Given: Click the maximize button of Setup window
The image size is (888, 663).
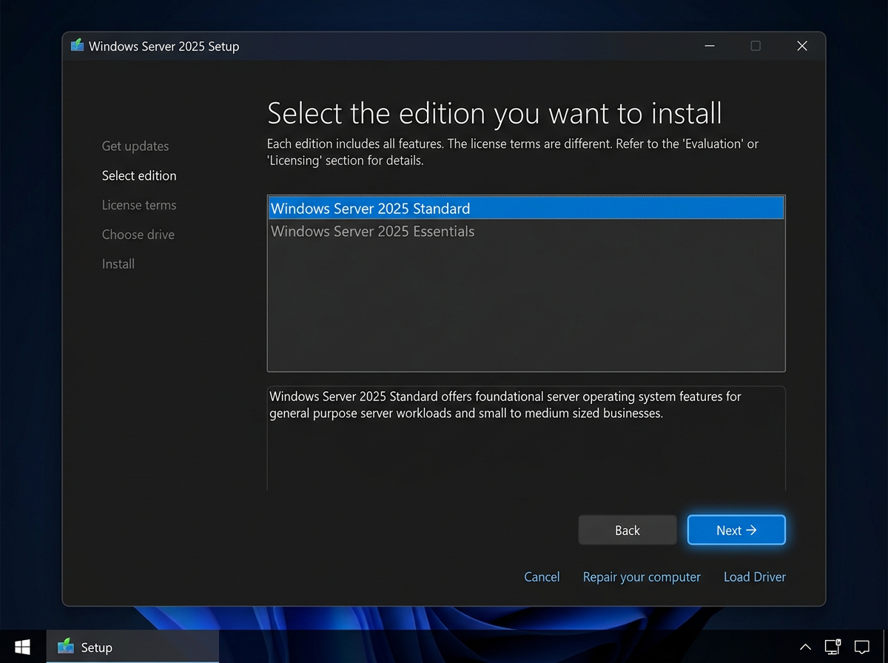Looking at the screenshot, I should coord(756,46).
